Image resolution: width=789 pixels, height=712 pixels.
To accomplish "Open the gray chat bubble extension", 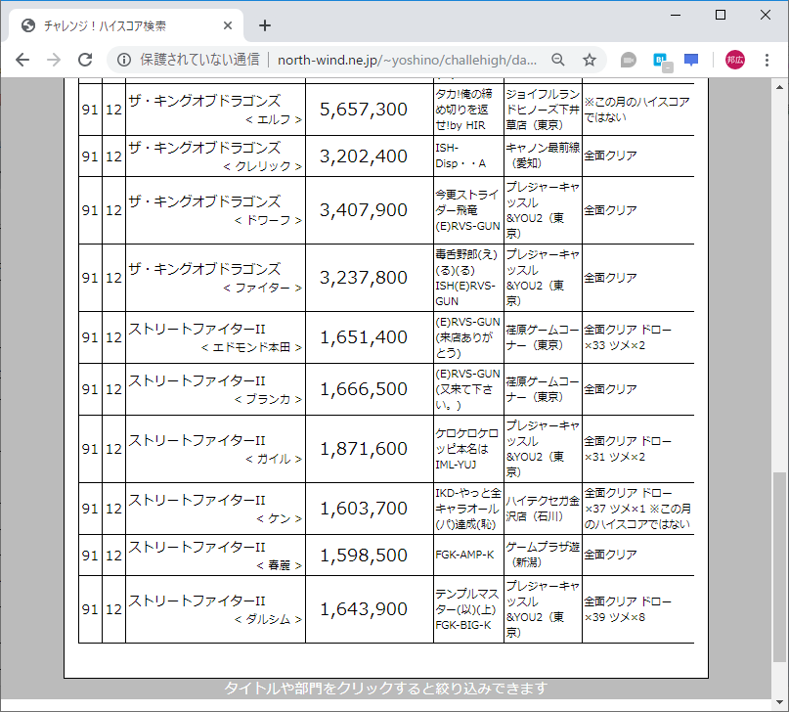I will pos(628,60).
